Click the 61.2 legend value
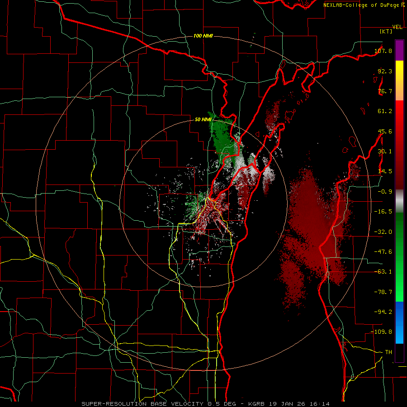407x407 pixels. click(x=385, y=111)
